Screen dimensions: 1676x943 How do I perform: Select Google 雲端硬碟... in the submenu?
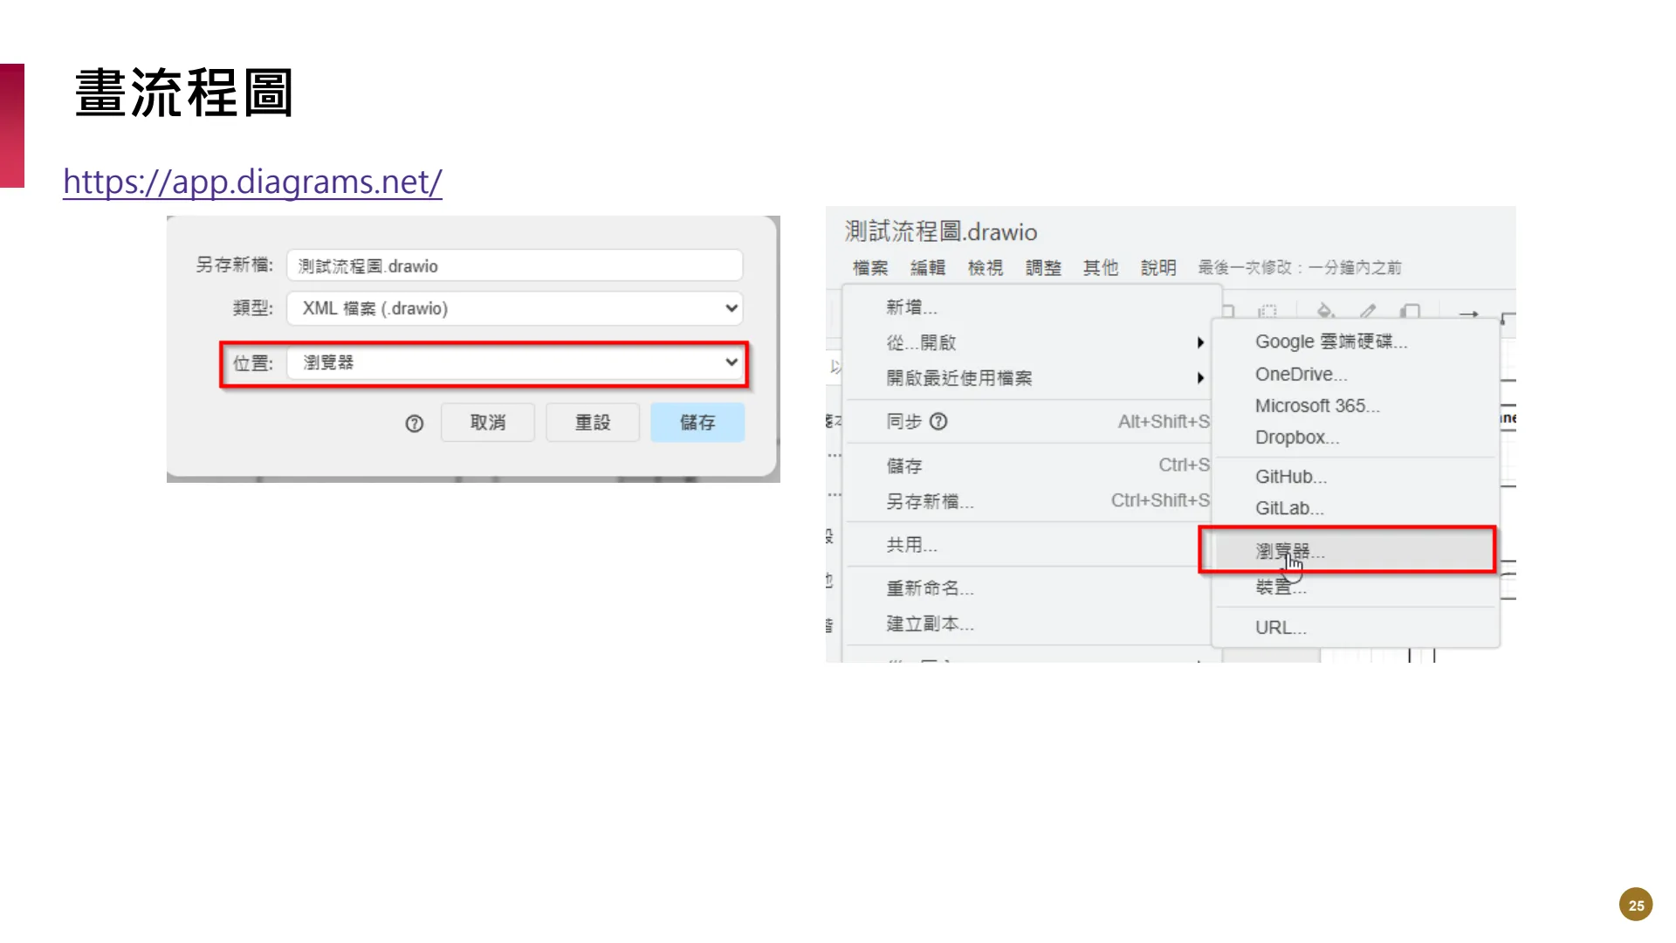[x=1356, y=341]
